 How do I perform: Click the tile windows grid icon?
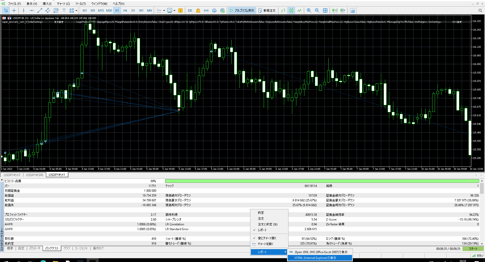325,11
